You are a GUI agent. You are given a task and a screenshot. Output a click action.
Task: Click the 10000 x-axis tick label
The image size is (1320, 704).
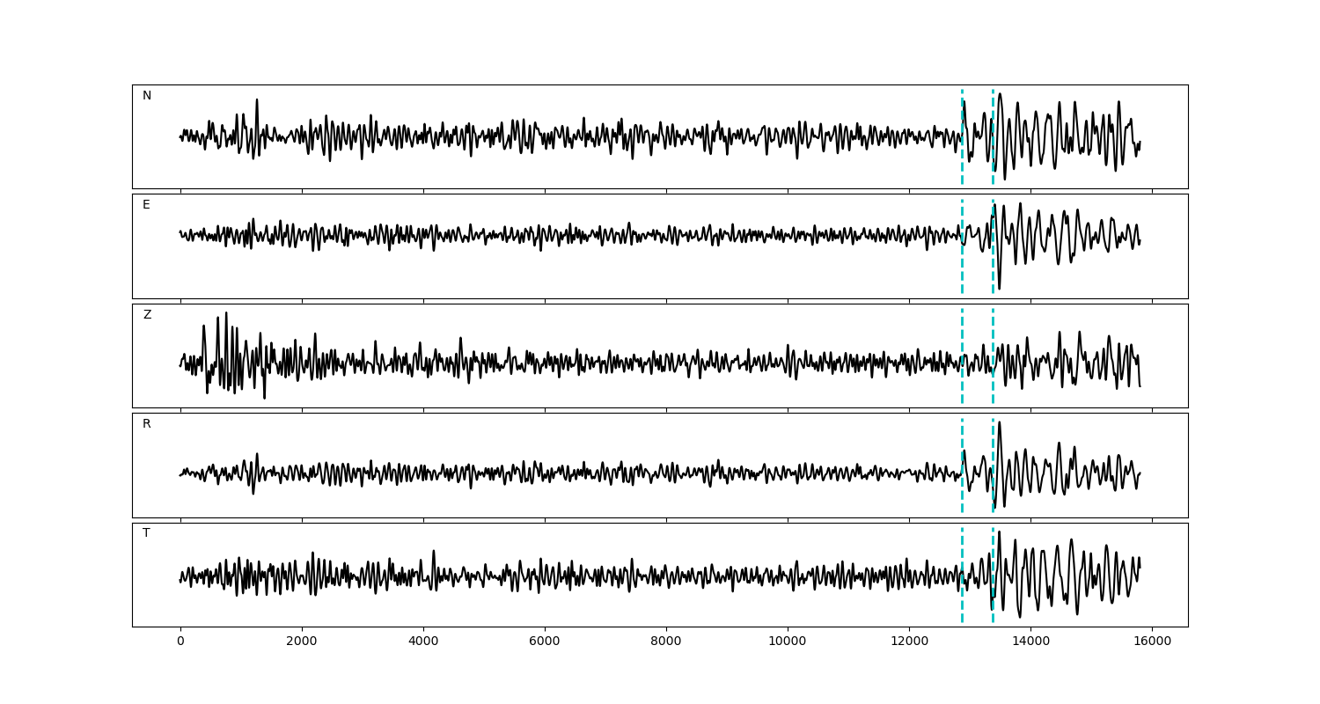pos(788,642)
